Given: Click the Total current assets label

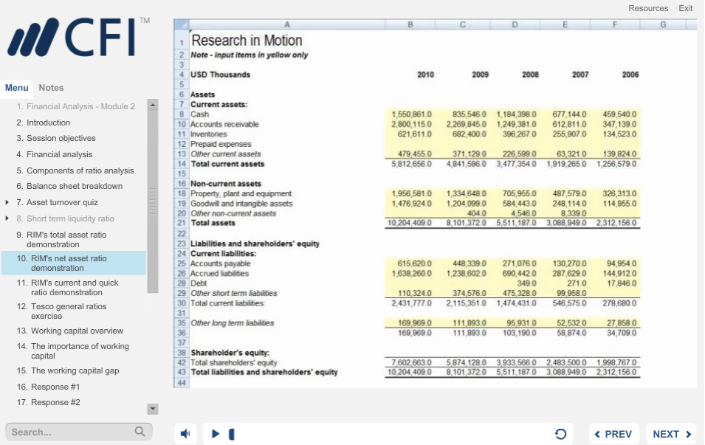Looking at the screenshot, I should pyautogui.click(x=227, y=164).
